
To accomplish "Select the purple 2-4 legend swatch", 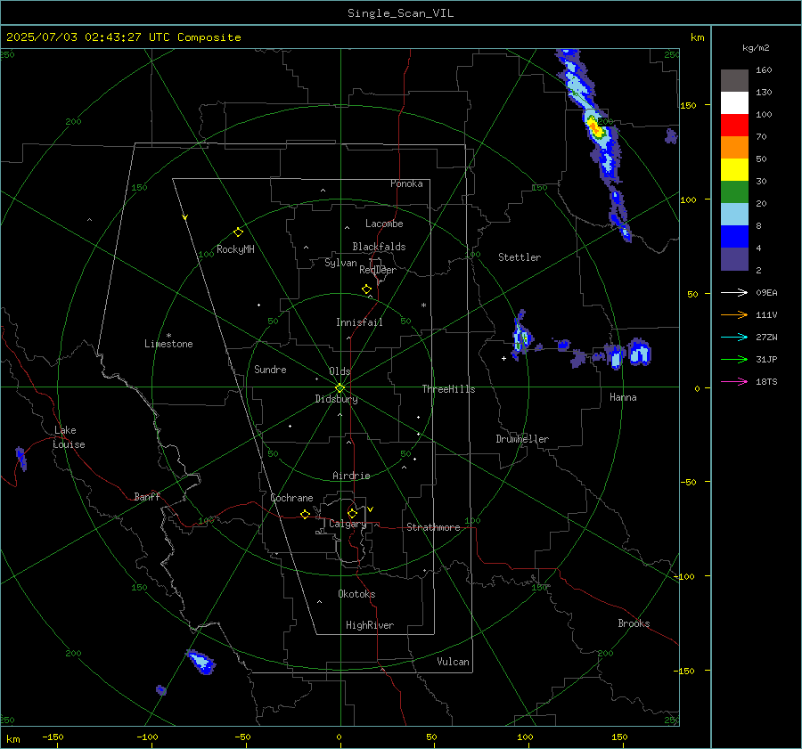I will [x=734, y=258].
